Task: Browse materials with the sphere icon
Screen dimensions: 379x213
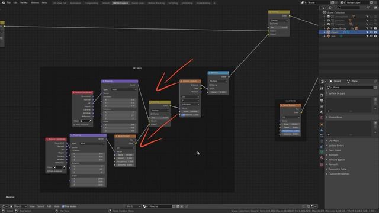Action: click(145, 206)
